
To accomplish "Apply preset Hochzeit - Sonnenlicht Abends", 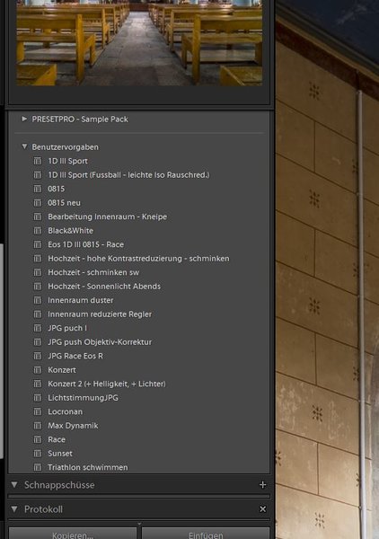I will click(104, 287).
